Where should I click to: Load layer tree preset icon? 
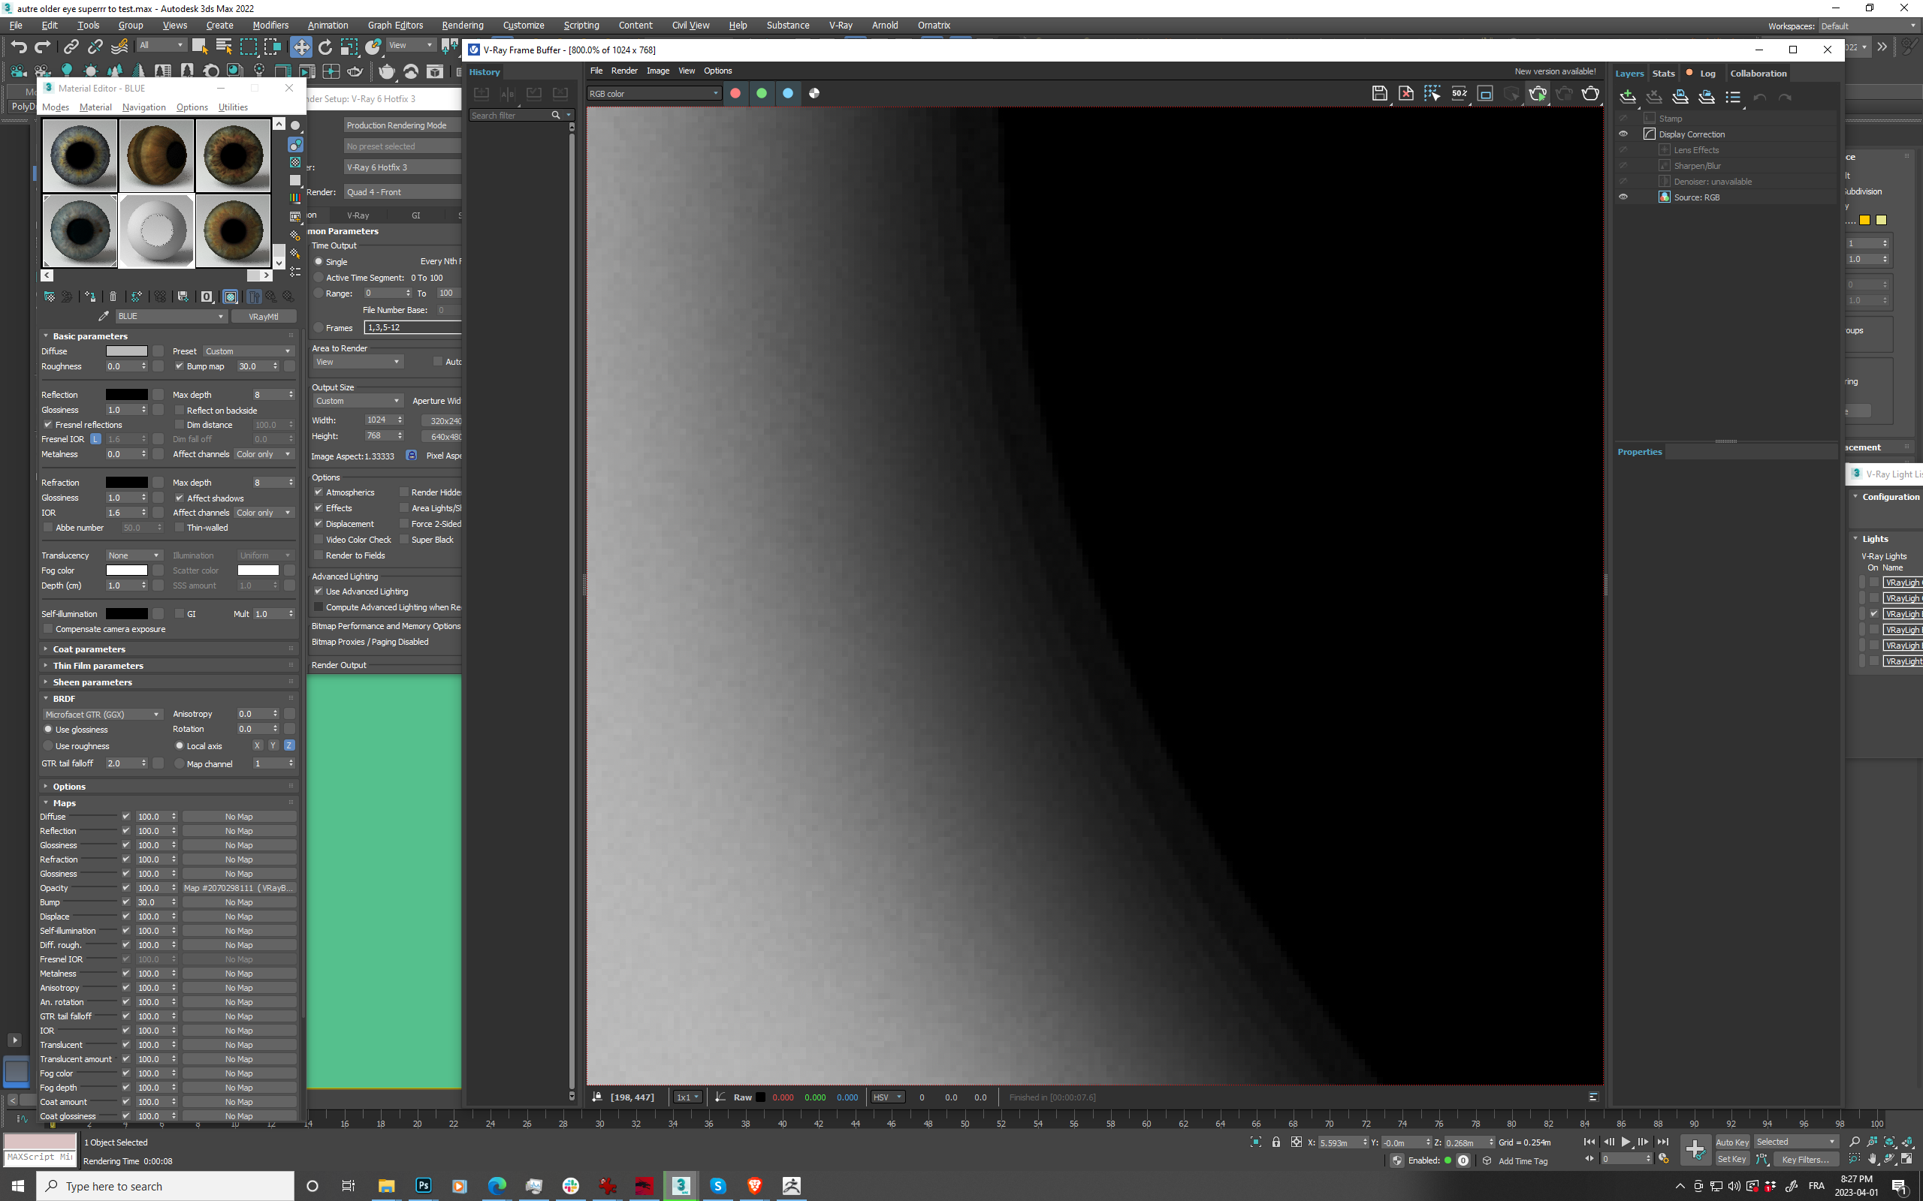[1706, 97]
